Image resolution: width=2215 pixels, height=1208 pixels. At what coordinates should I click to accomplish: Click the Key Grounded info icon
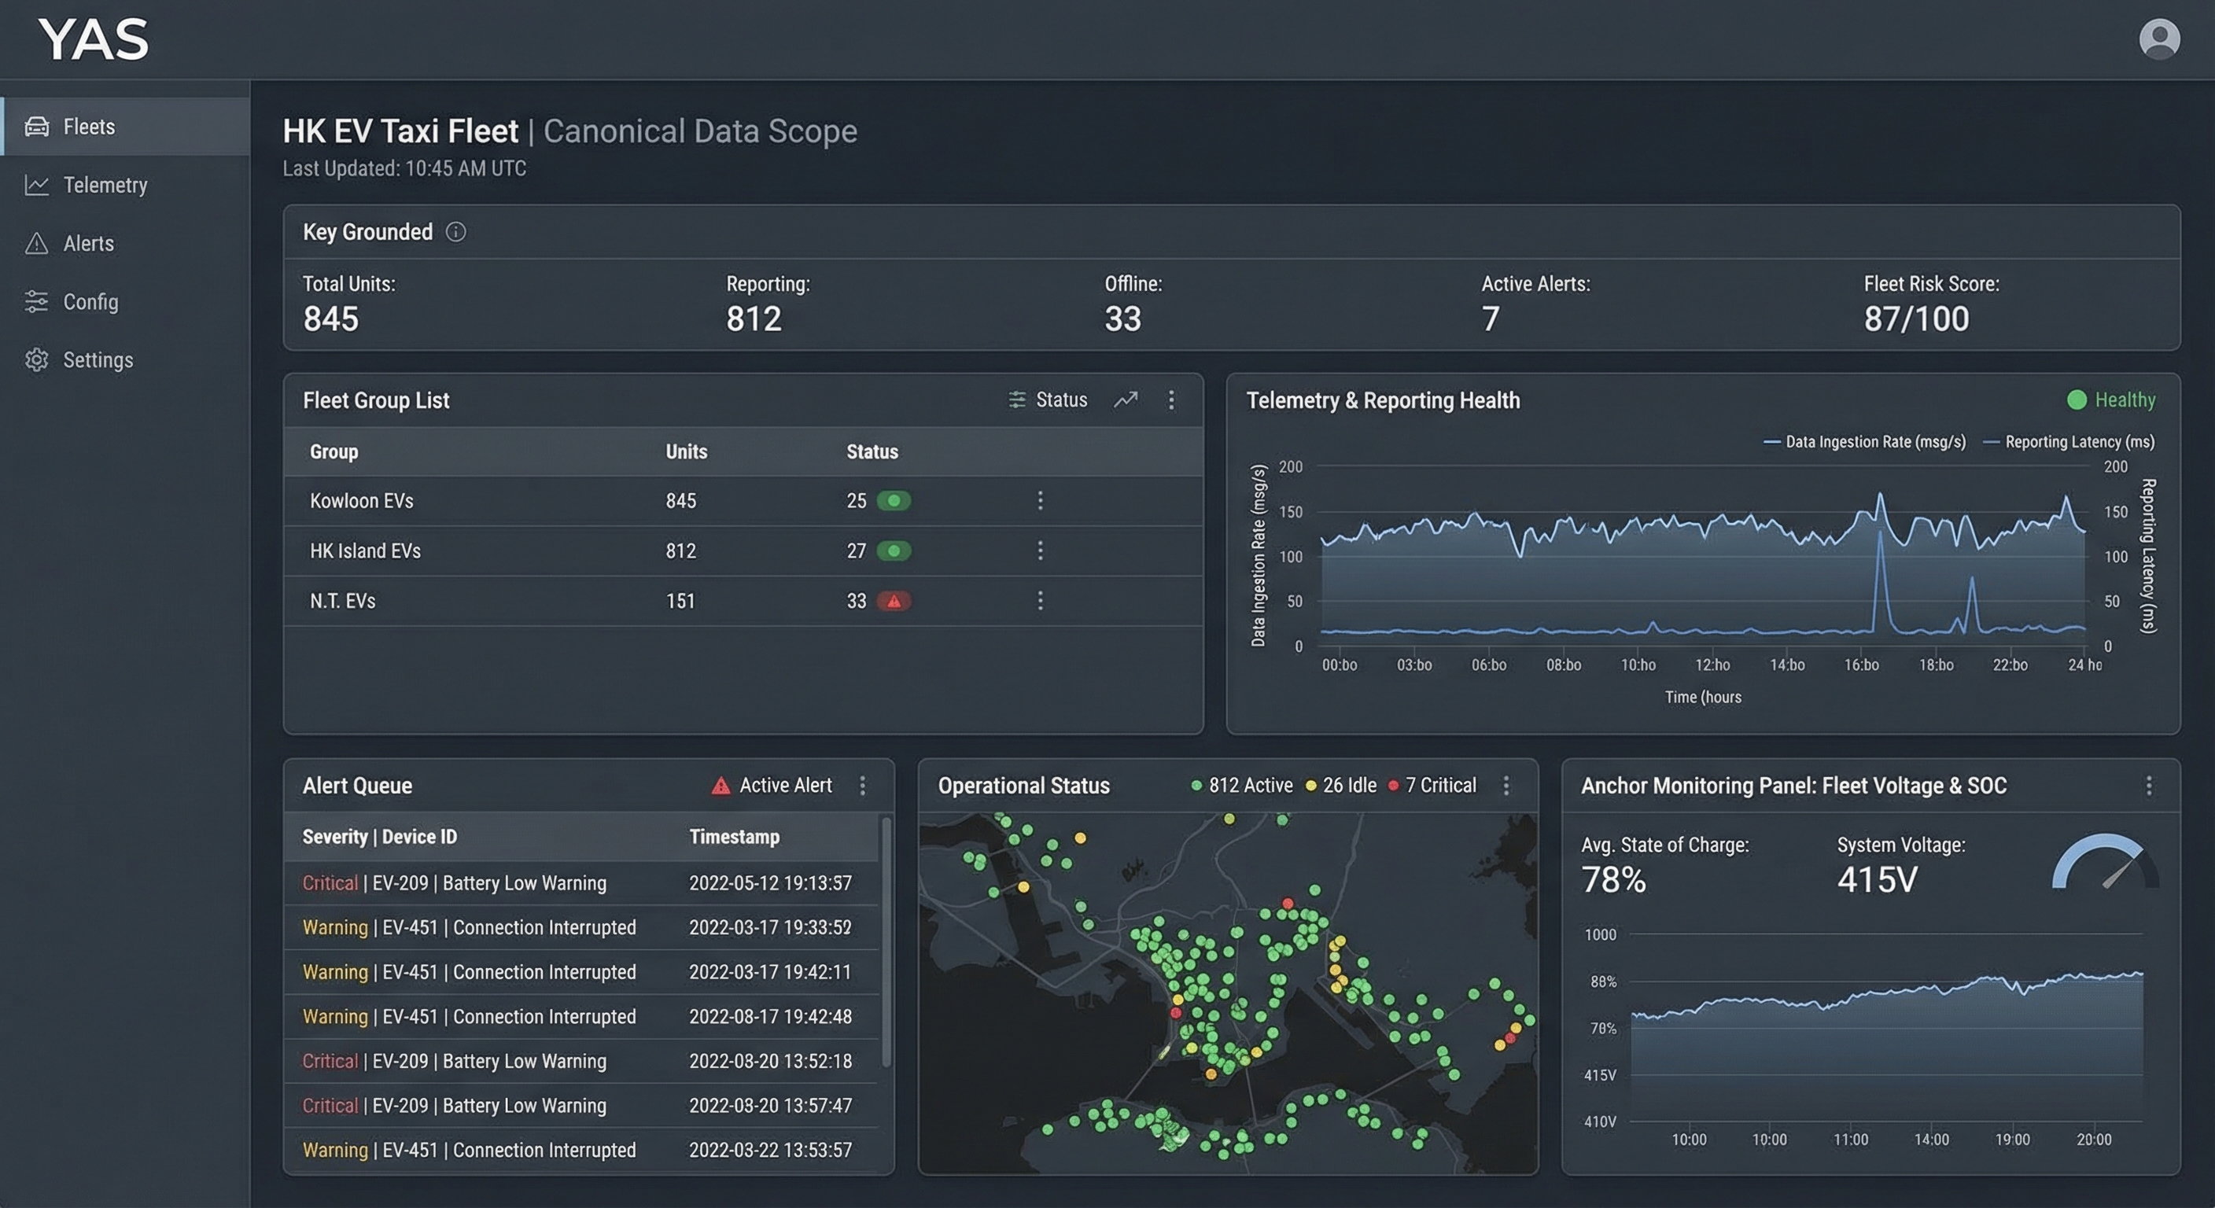pyautogui.click(x=455, y=232)
